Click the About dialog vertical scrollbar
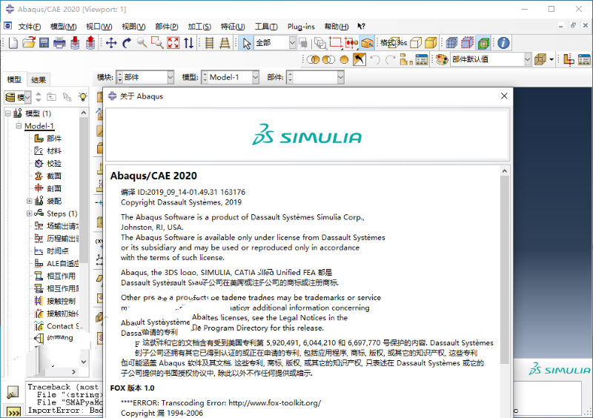 (504, 270)
